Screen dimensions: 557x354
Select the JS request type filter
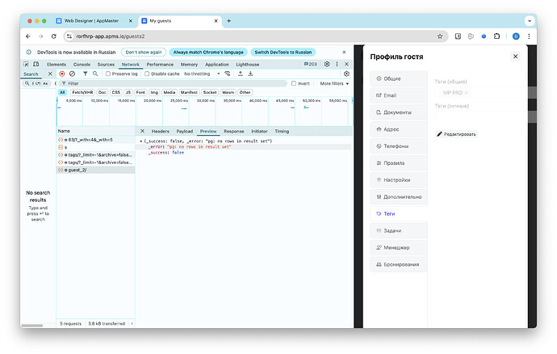click(128, 92)
